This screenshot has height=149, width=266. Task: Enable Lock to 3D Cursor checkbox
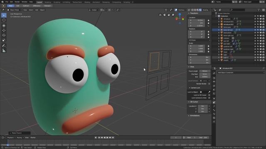pyautogui.click(x=209, y=95)
